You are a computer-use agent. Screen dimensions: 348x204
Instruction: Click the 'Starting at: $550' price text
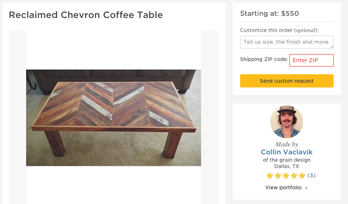point(270,14)
